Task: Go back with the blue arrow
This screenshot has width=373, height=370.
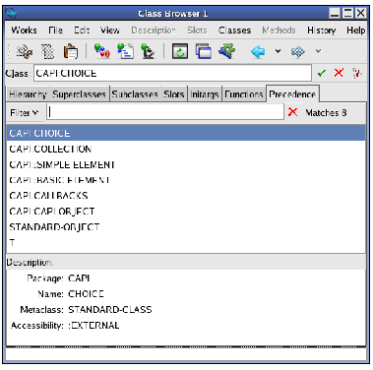Action: (258, 51)
